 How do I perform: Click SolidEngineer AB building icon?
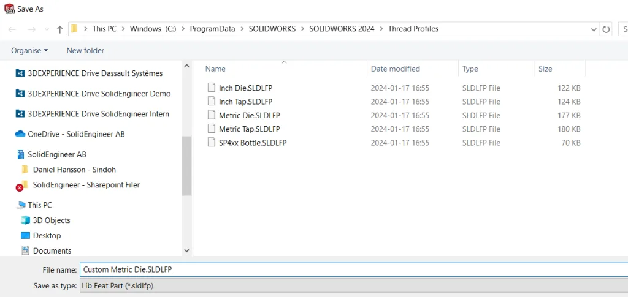20,154
